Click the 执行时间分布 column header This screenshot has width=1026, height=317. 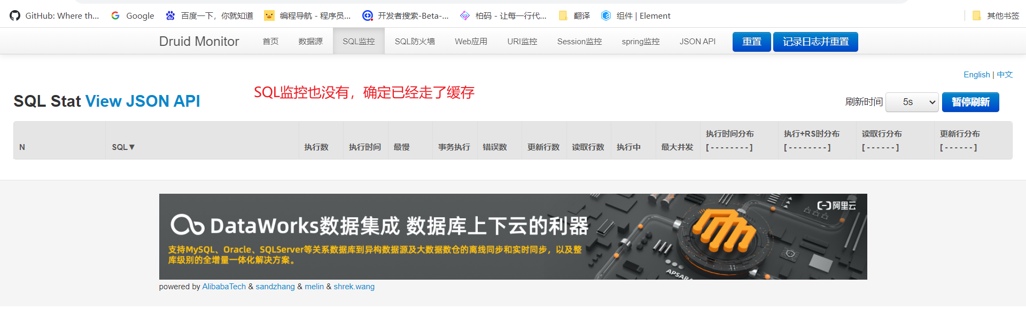tap(739, 140)
